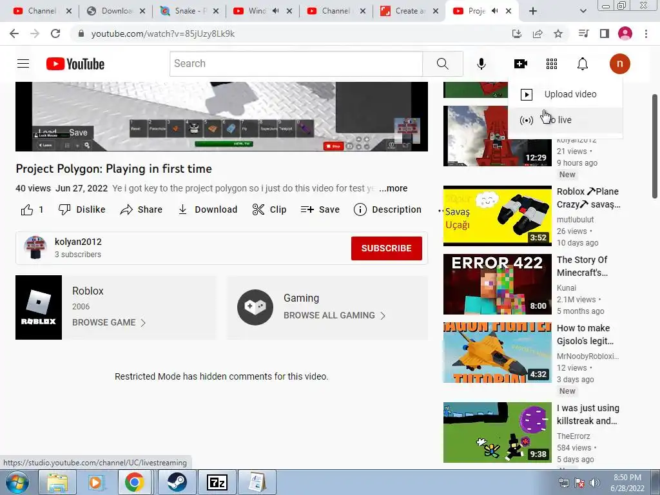This screenshot has height=495, width=660.
Task: Open 7-Zip from the taskbar
Action: 217,482
